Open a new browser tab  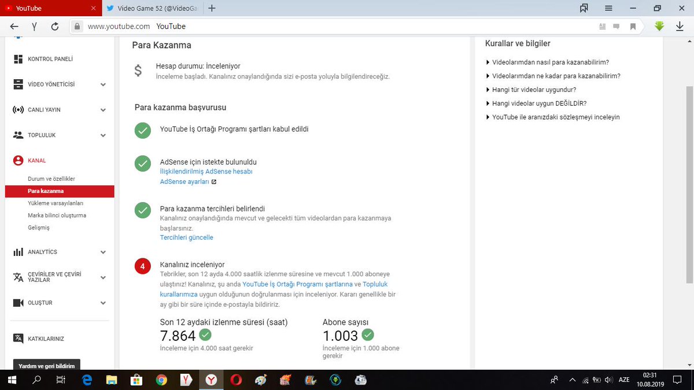(212, 8)
